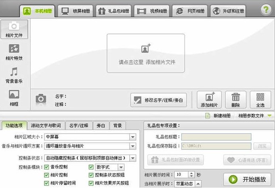Click the 请点击这里 添加相片文件 box
Viewport: 275px width, 188px height.
point(146,53)
